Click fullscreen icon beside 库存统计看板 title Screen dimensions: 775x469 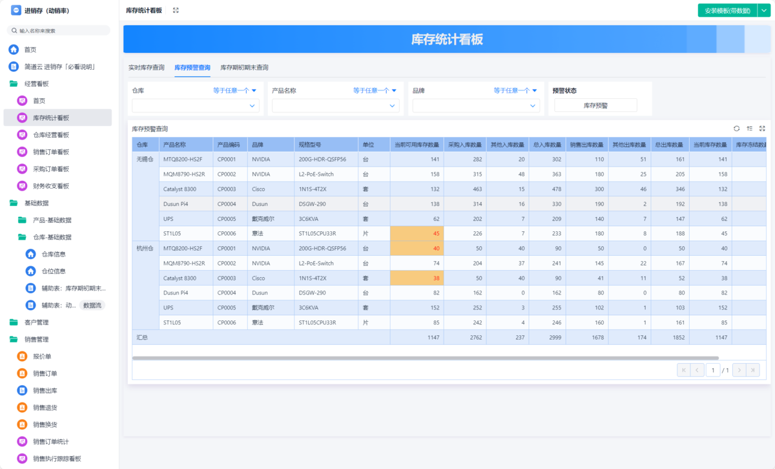click(176, 10)
